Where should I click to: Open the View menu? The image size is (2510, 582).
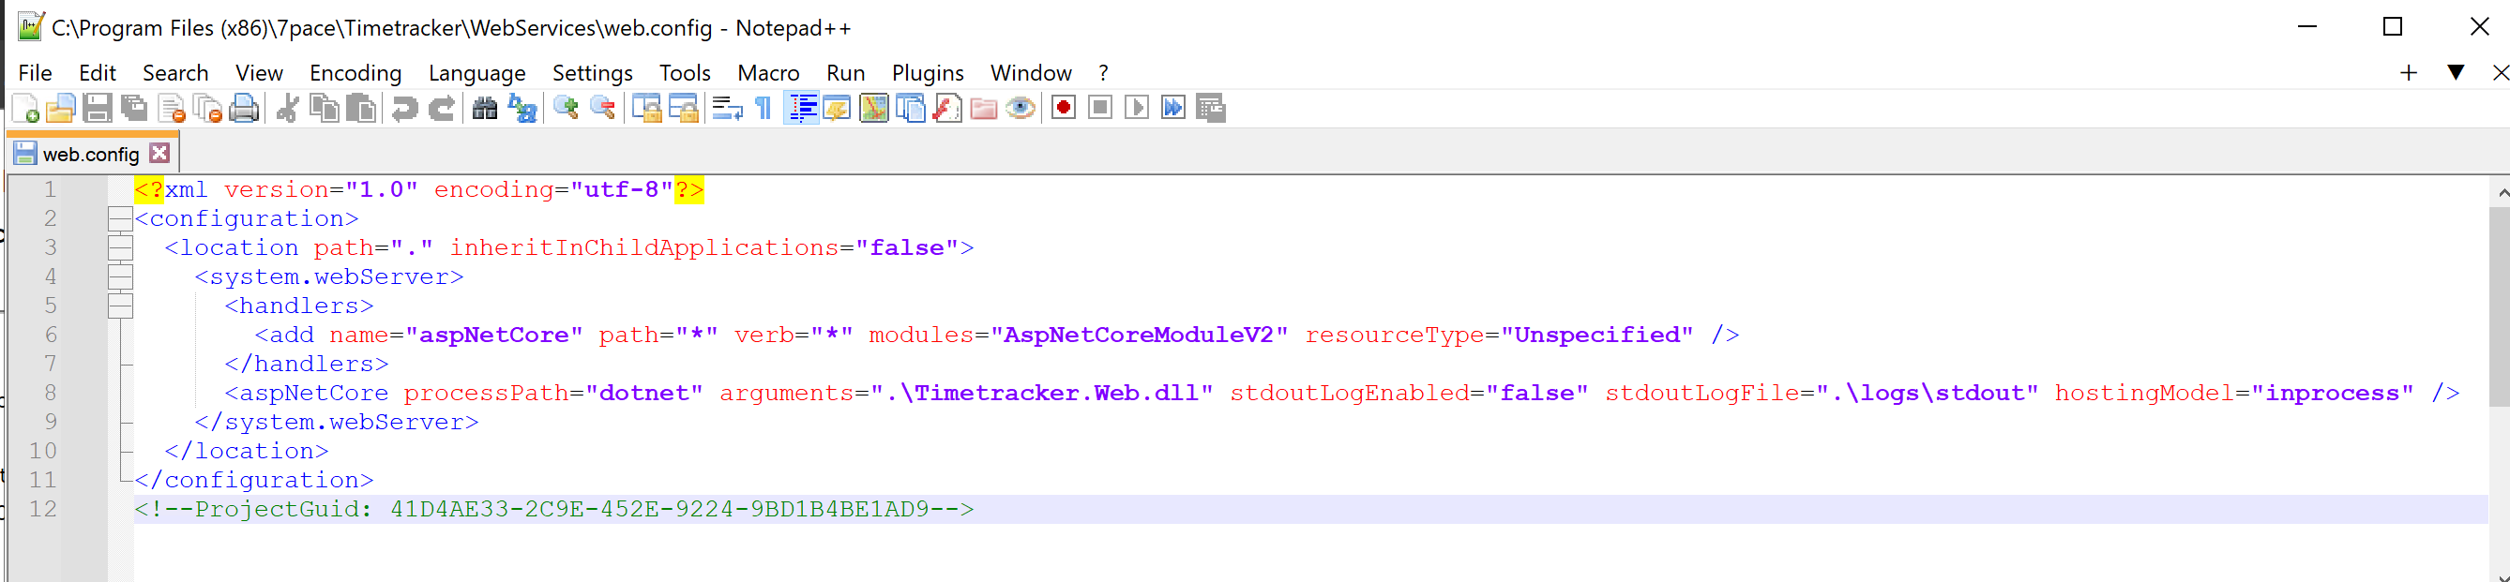pyautogui.click(x=259, y=73)
